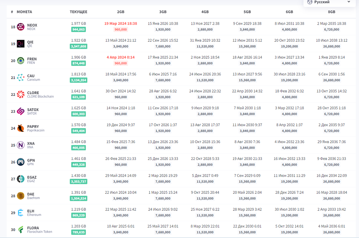This screenshot has width=359, height=238.
Task: Click the 1.977 GB current size value
Action: pyautogui.click(x=79, y=23)
